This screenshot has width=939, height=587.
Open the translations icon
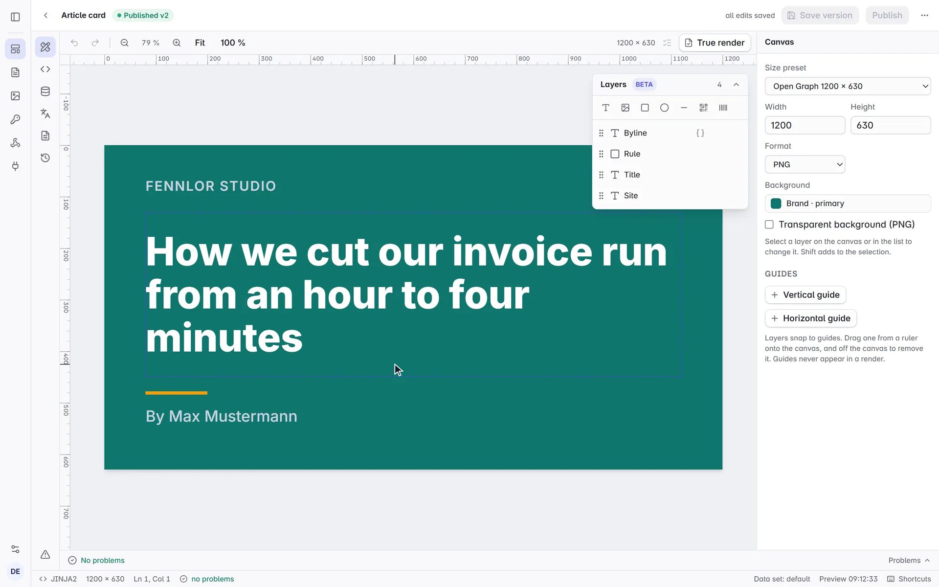tap(45, 113)
